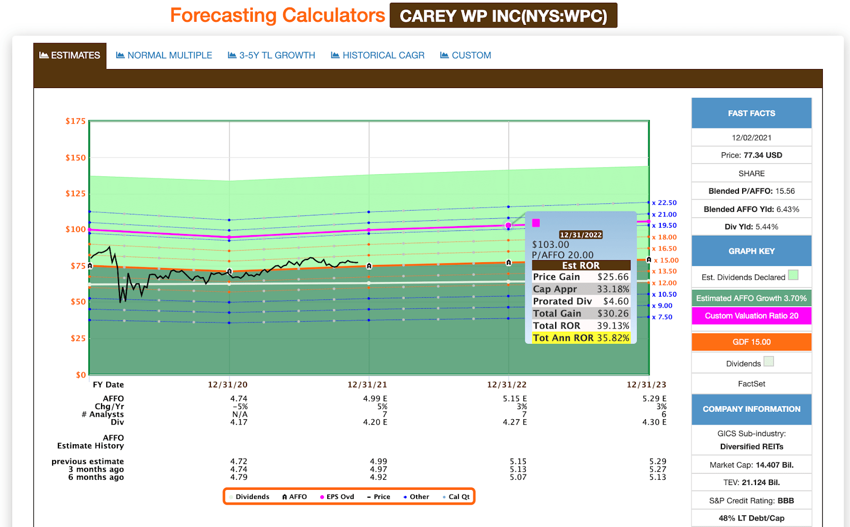Toggle the Other series in the legend
Screen dimensions: 850x527
pos(406,496)
